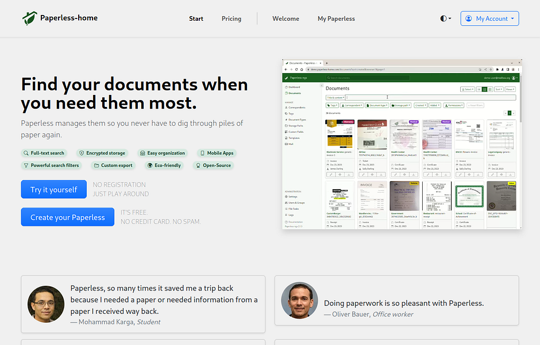Open the theme selector dropdown arrow

pos(449,18)
